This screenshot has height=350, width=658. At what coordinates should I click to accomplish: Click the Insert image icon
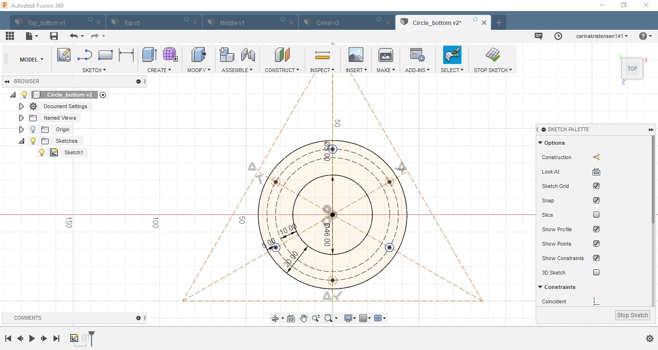[x=356, y=55]
